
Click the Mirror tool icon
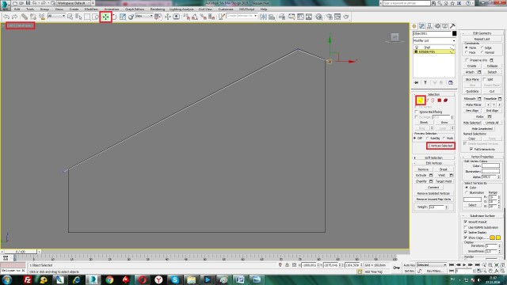coord(263,17)
